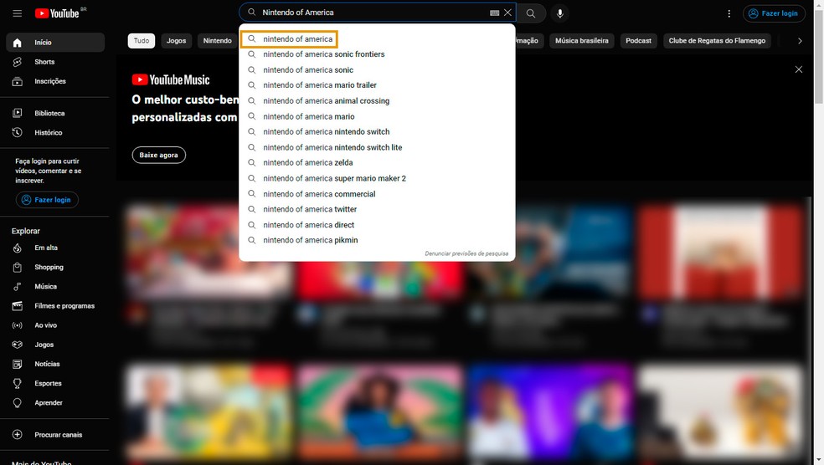Click the top-right Fazer login button
The height and width of the screenshot is (465, 824).
tap(774, 13)
